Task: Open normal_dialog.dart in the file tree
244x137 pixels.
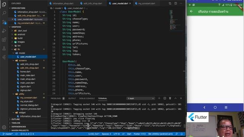Action: coord(29,105)
